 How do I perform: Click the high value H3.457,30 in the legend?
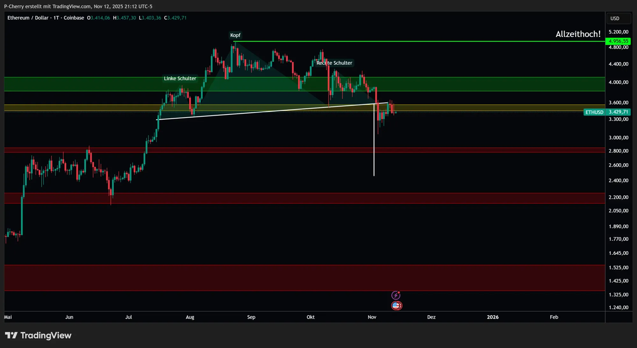(x=125, y=18)
